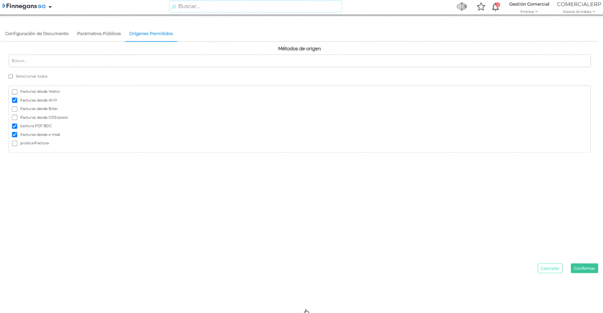Open the notifications bell
This screenshot has height=313, width=603.
point(495,7)
